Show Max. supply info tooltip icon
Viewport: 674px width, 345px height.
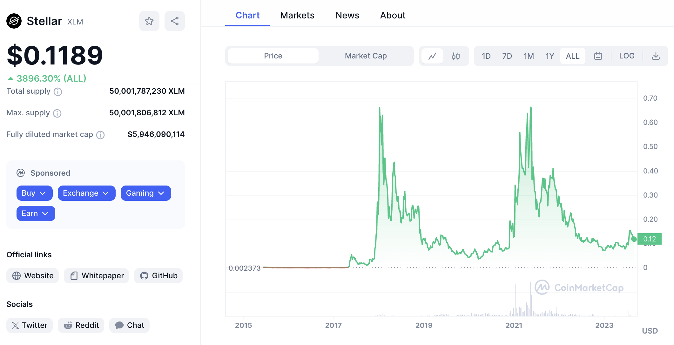coord(57,113)
